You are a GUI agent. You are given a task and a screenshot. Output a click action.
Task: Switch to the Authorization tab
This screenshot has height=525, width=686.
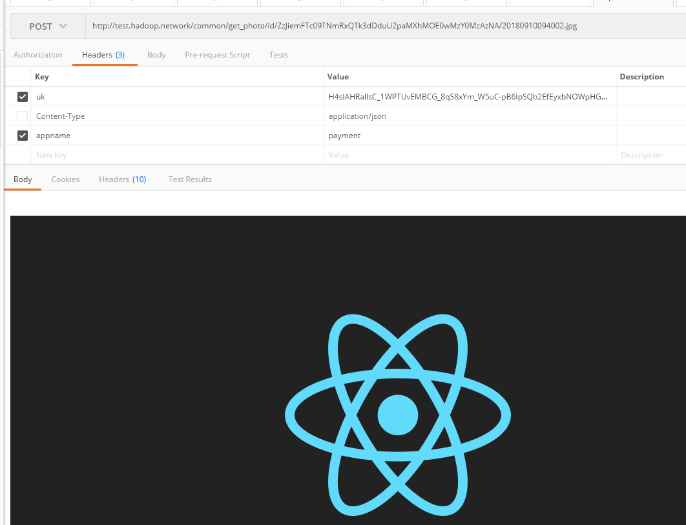(38, 55)
